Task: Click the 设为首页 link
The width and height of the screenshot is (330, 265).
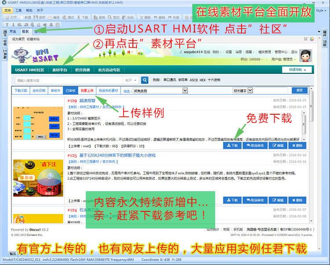Action: [x=18, y=39]
